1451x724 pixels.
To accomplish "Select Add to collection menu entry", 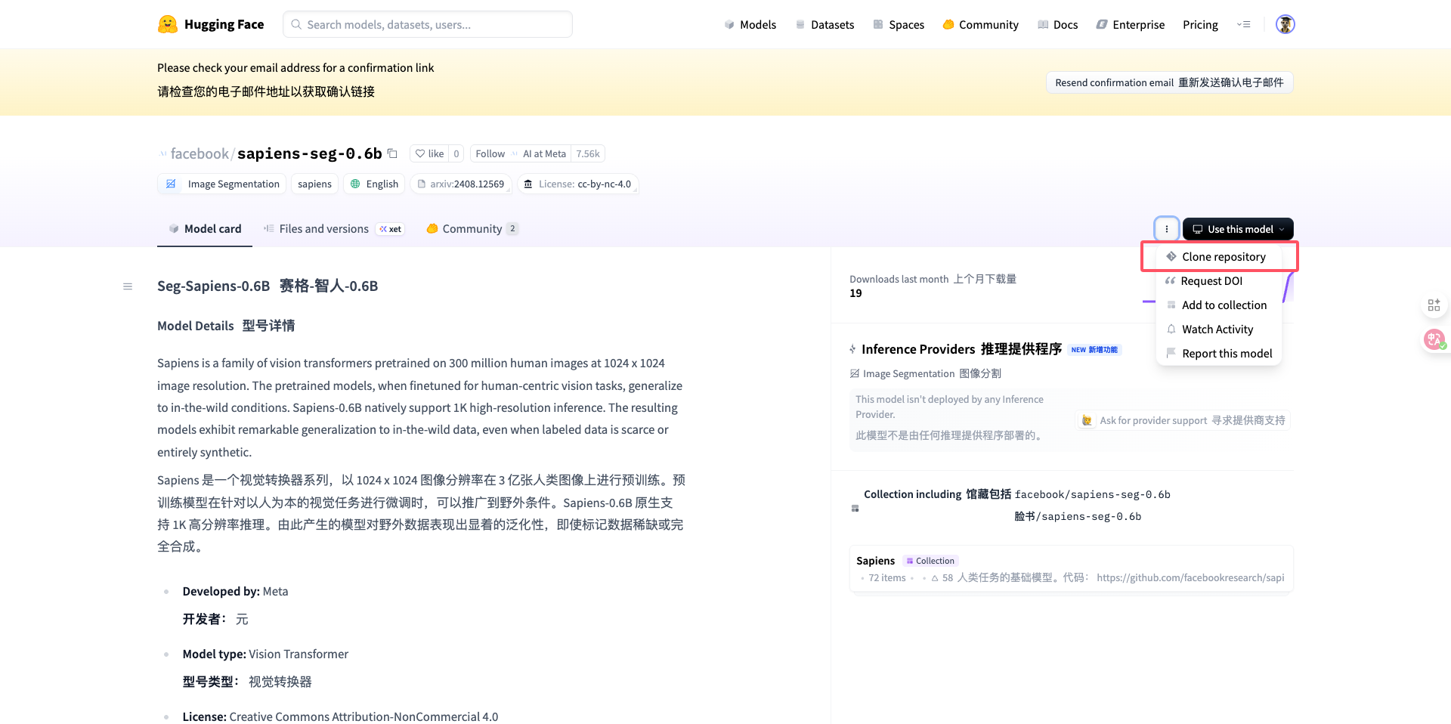I will pos(1219,305).
